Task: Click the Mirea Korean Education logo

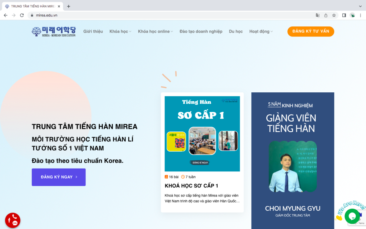Action: click(x=54, y=31)
